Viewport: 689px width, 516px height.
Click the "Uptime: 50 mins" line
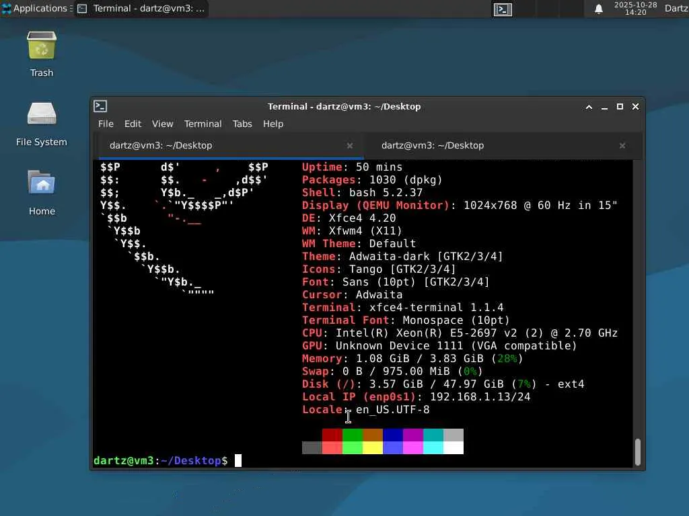coord(352,167)
